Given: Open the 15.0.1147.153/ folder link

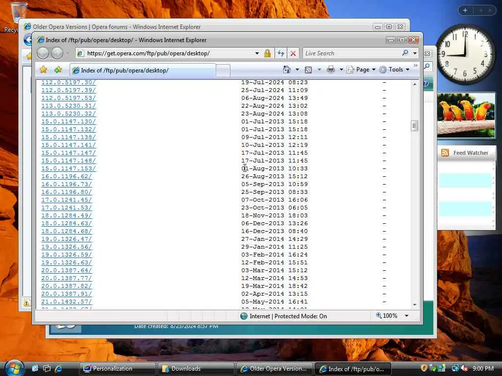Looking at the screenshot, I should pos(69,168).
